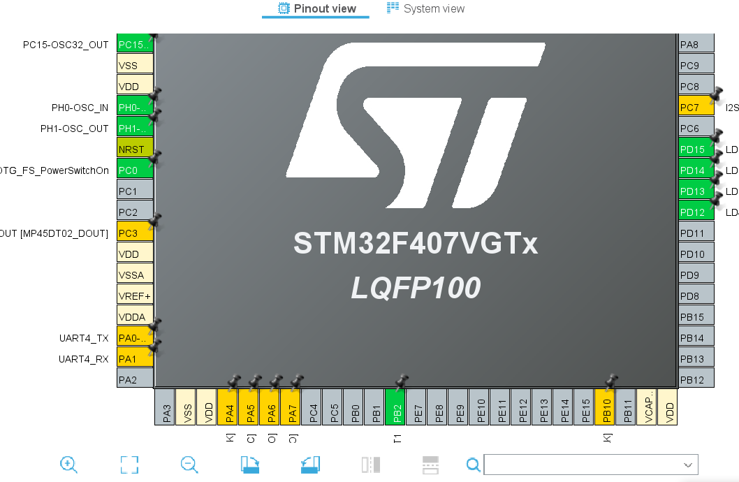
Task: Click the fit-to-screen frame icon
Action: (x=129, y=465)
